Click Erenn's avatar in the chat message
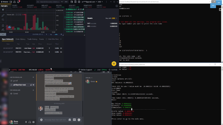The width and height of the screenshot is (223, 125). point(40,108)
